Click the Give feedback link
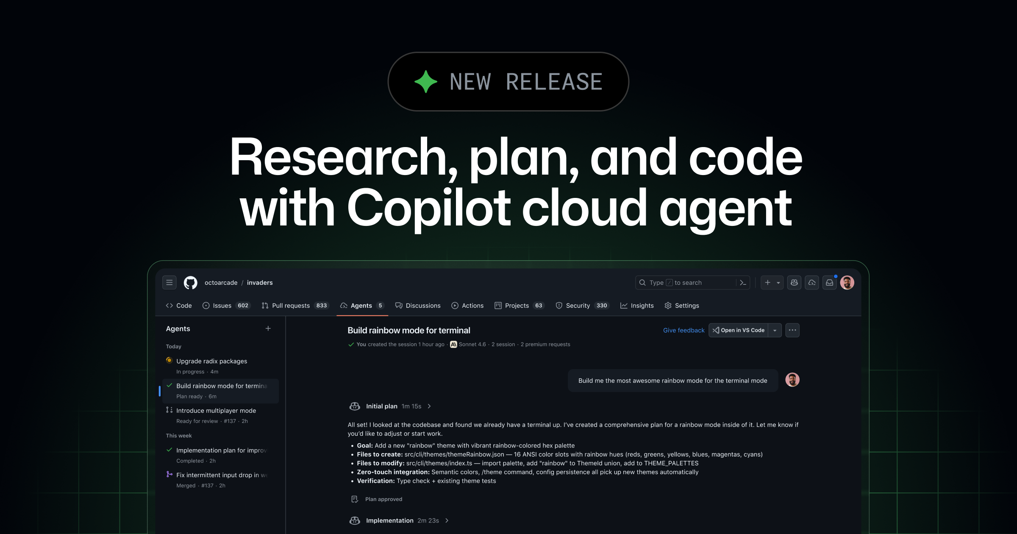Screen dimensions: 1017x534 pyautogui.click(x=683, y=330)
